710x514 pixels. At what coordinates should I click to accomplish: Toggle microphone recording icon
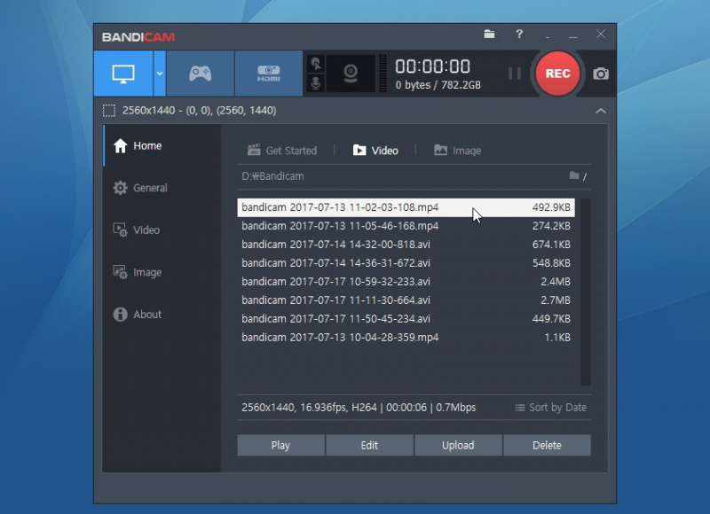(316, 83)
